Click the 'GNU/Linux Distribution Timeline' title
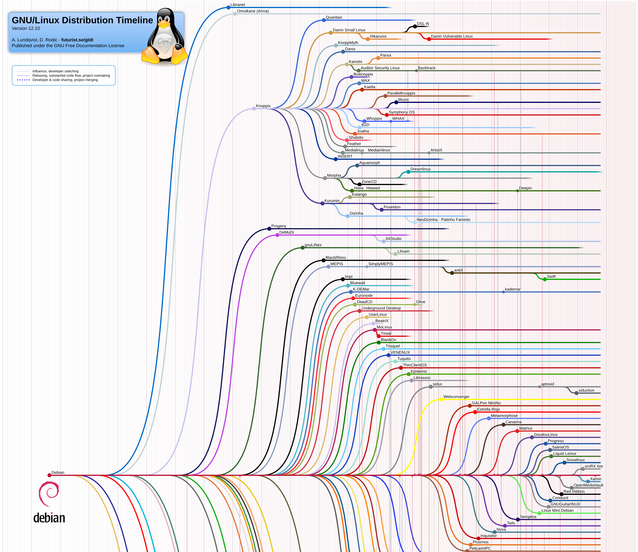This screenshot has height=552, width=638. pos(82,20)
